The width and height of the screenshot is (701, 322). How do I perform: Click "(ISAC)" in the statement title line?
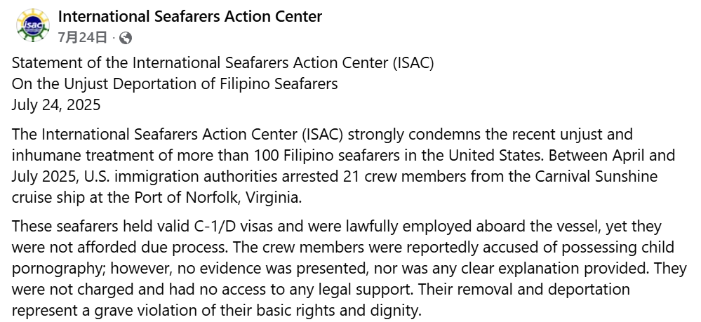pos(413,62)
